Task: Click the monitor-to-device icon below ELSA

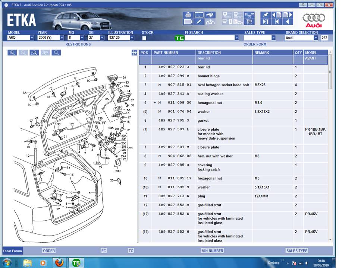Action: click(227, 22)
